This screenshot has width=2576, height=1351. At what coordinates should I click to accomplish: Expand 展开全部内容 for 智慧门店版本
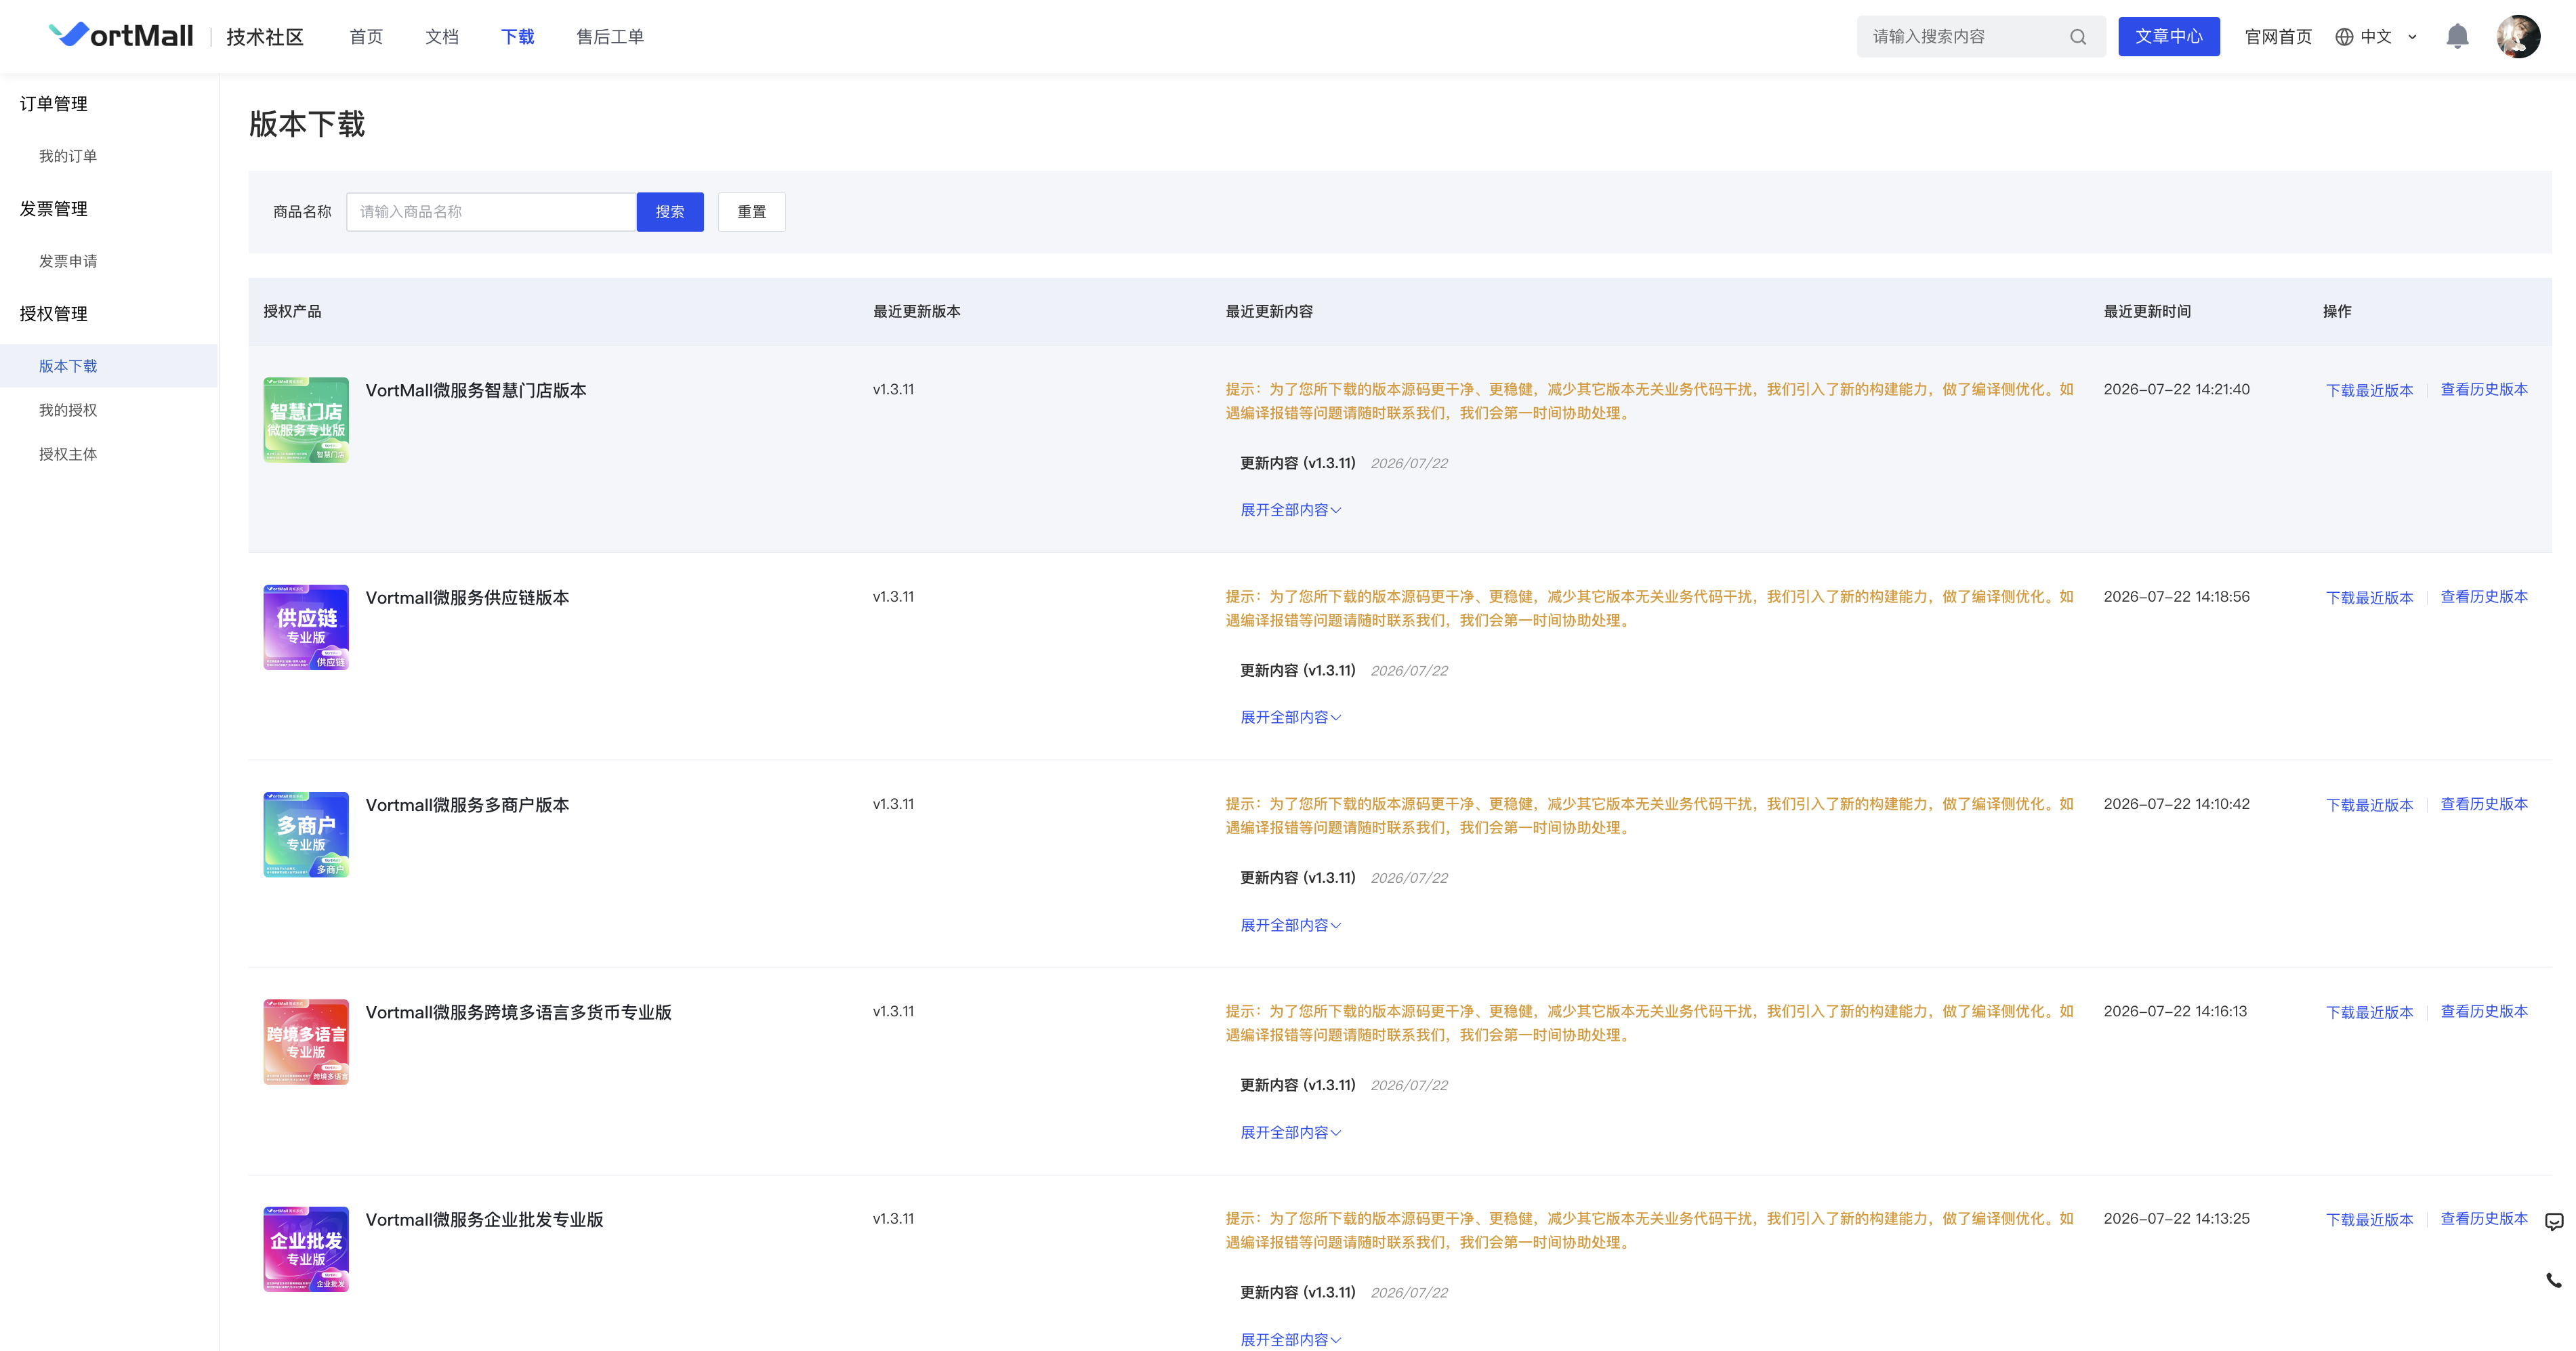point(1290,510)
